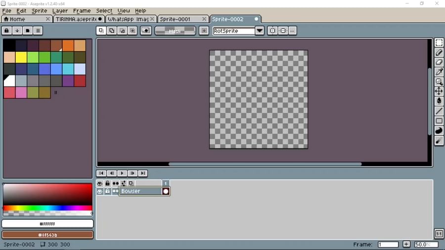Click the hue rainbow slider
The image size is (445, 250).
pos(47,208)
